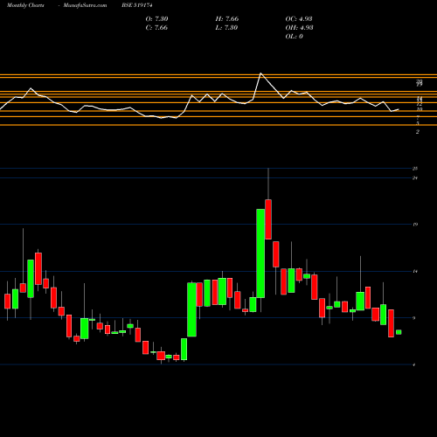The height and width of the screenshot is (437, 437).
Task: Click the "BSE 519174" symbol text
Action: (x=137, y=5)
